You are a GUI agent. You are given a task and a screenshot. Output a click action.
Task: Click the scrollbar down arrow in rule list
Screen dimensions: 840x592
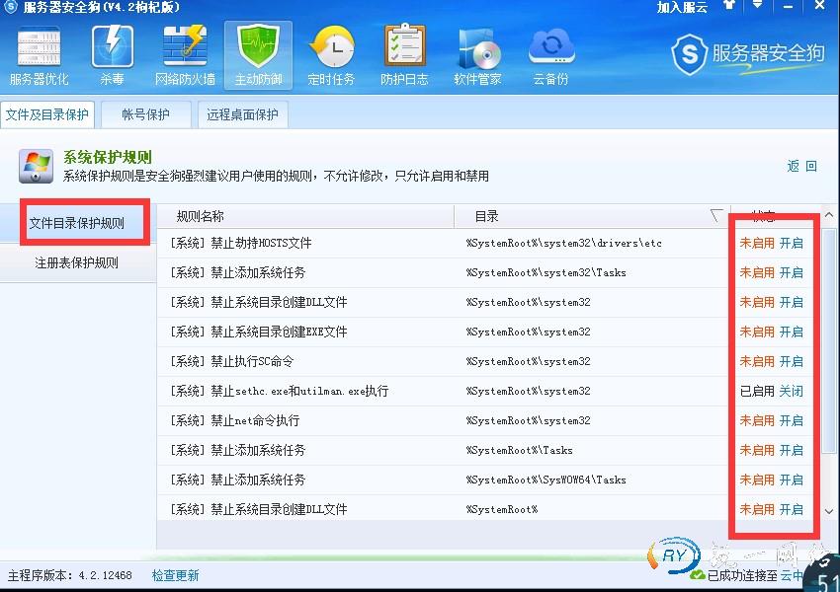pyautogui.click(x=830, y=511)
